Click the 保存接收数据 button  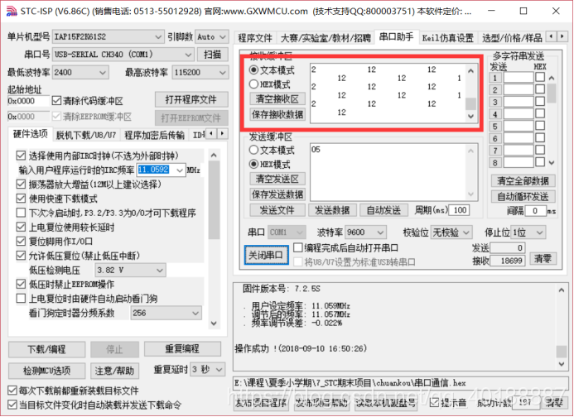point(277,114)
